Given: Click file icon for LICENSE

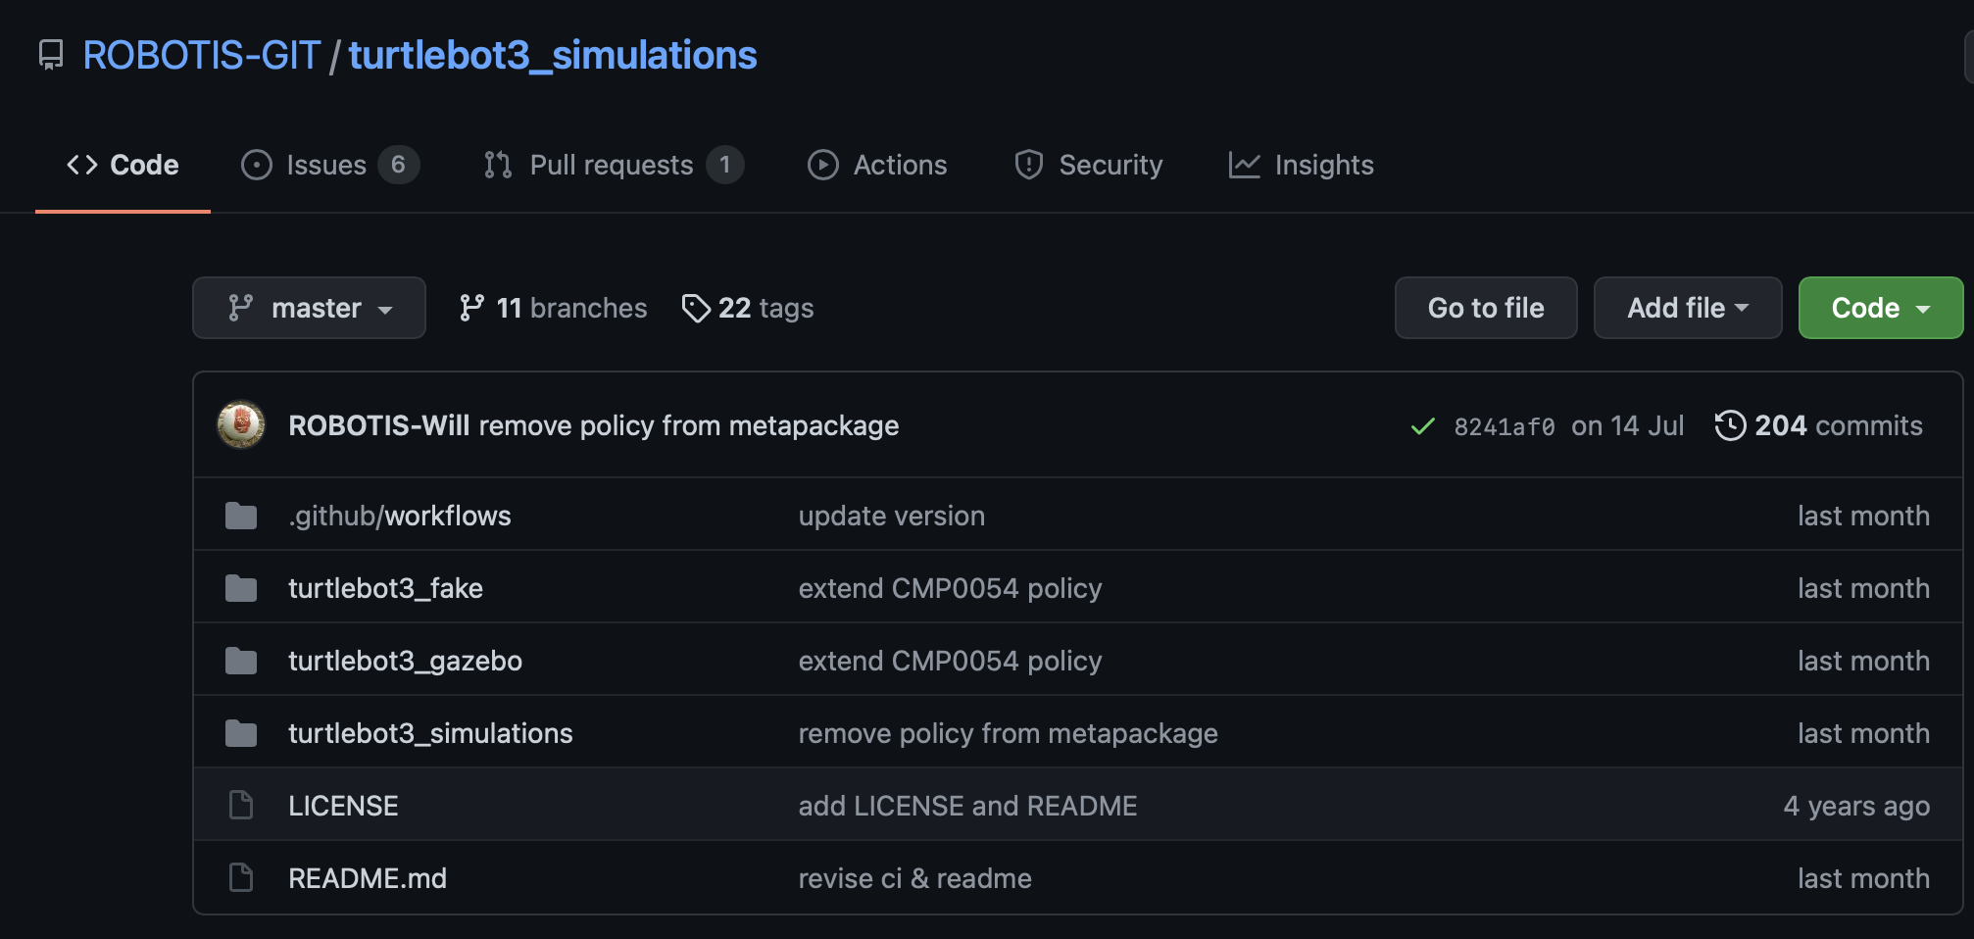Looking at the screenshot, I should coord(241,806).
